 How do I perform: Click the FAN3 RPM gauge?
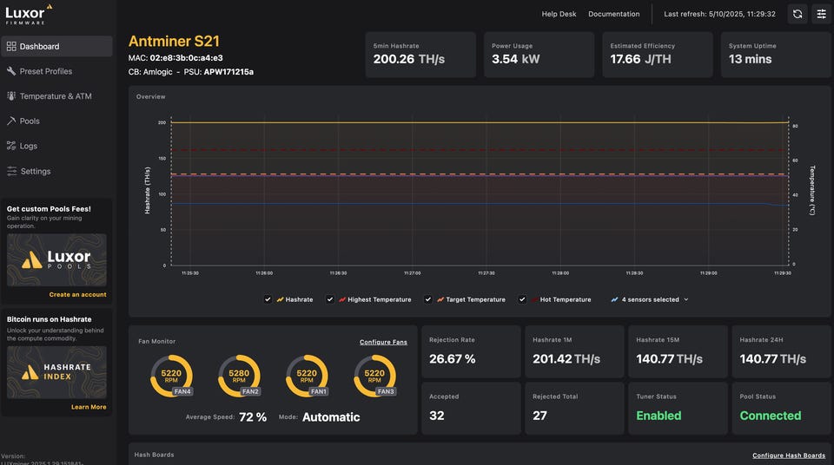tap(374, 377)
